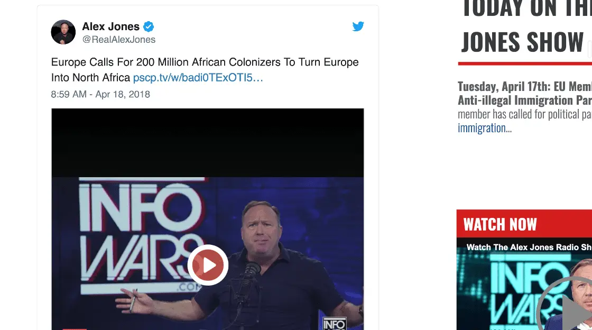
Task: Click the small Infowars watermark logo in the tweet video
Action: tap(334, 323)
